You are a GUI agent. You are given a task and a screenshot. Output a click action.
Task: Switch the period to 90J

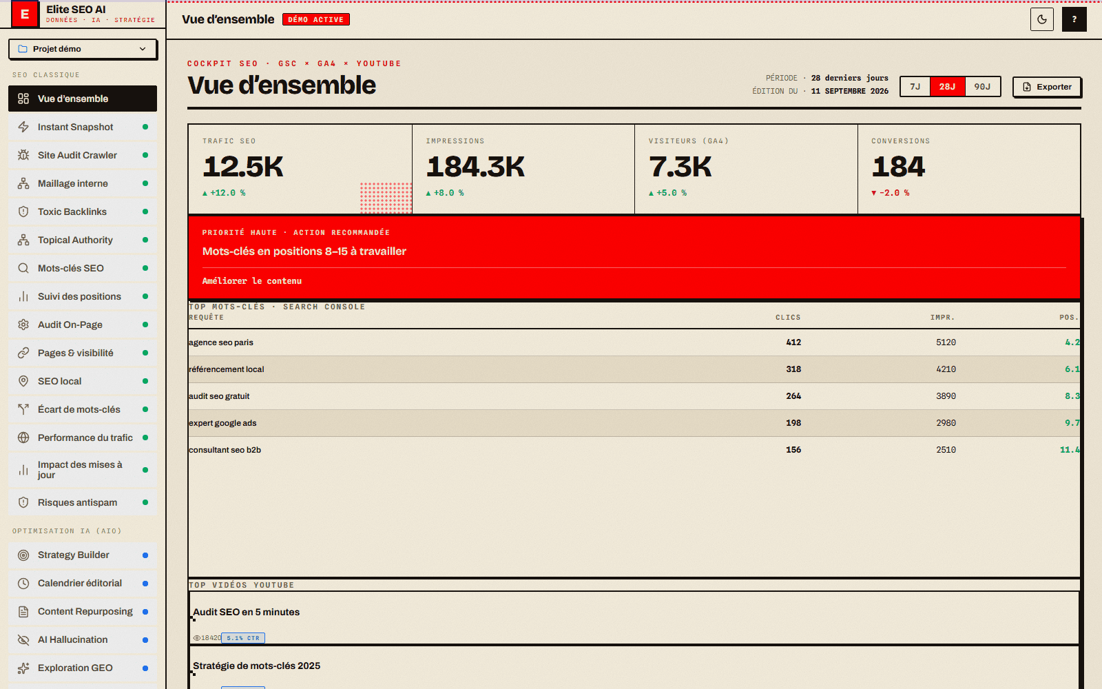[982, 87]
